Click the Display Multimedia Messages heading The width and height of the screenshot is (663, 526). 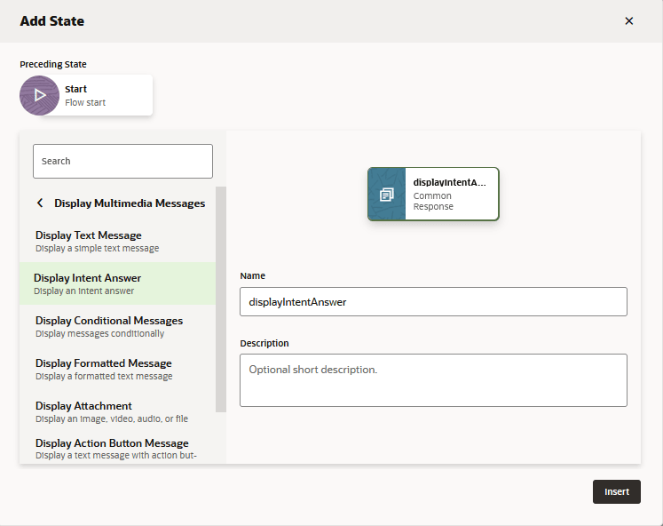(130, 203)
